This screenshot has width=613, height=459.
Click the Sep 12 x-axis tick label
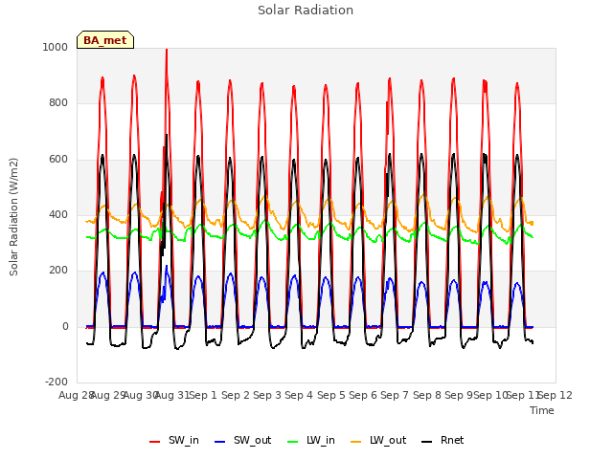(556, 395)
